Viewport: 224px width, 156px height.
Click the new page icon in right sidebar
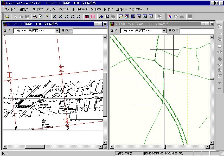(220, 26)
